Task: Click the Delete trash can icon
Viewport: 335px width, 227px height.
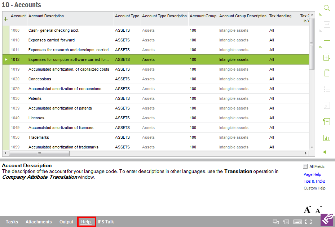Action: point(327,73)
